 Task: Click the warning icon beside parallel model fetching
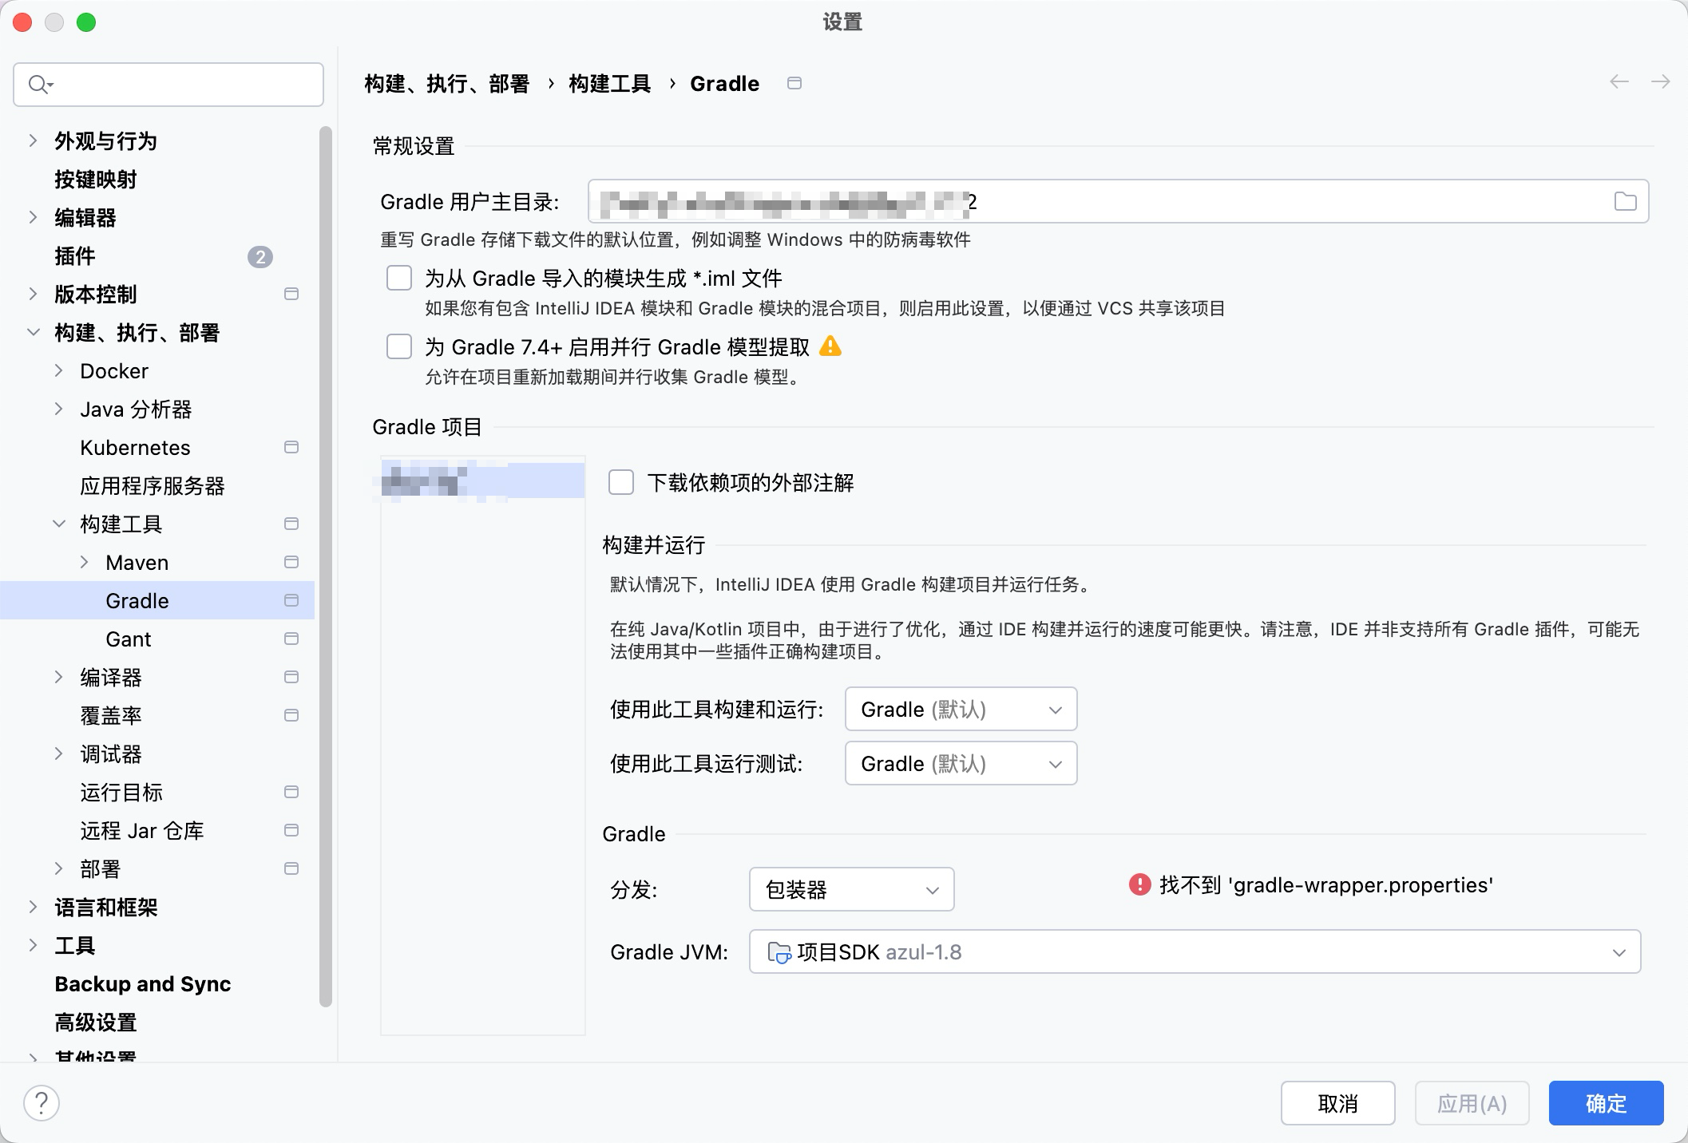point(830,346)
